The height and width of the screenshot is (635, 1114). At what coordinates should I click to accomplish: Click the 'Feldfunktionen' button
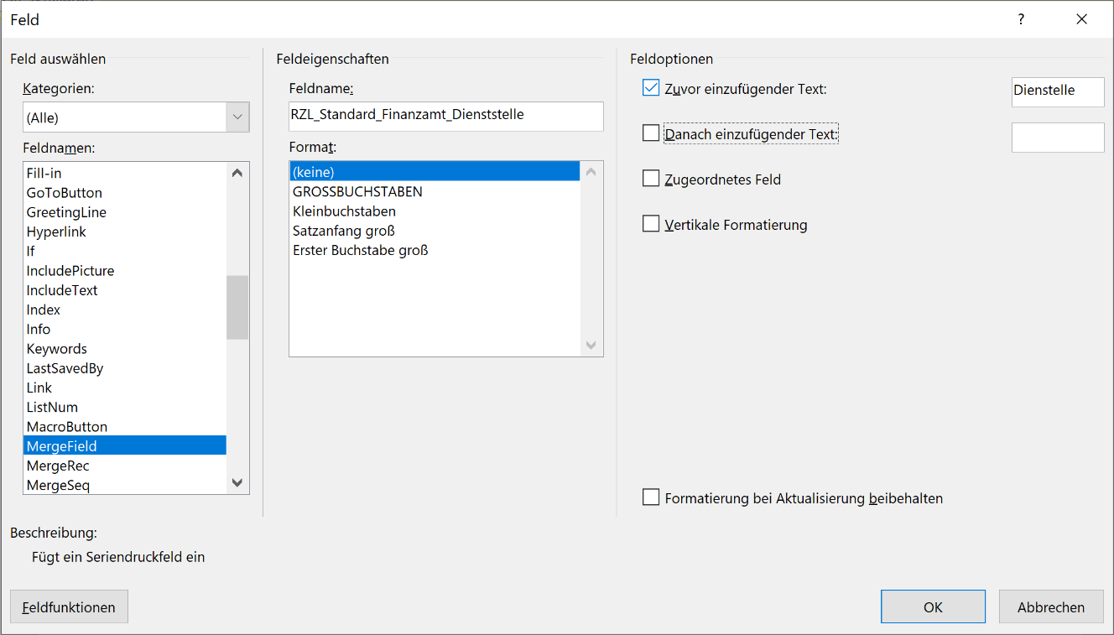(x=68, y=606)
